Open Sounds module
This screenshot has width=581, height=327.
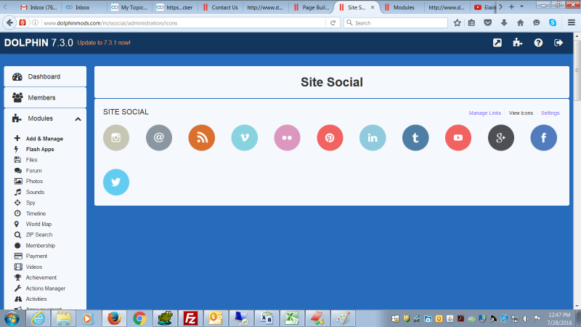35,192
